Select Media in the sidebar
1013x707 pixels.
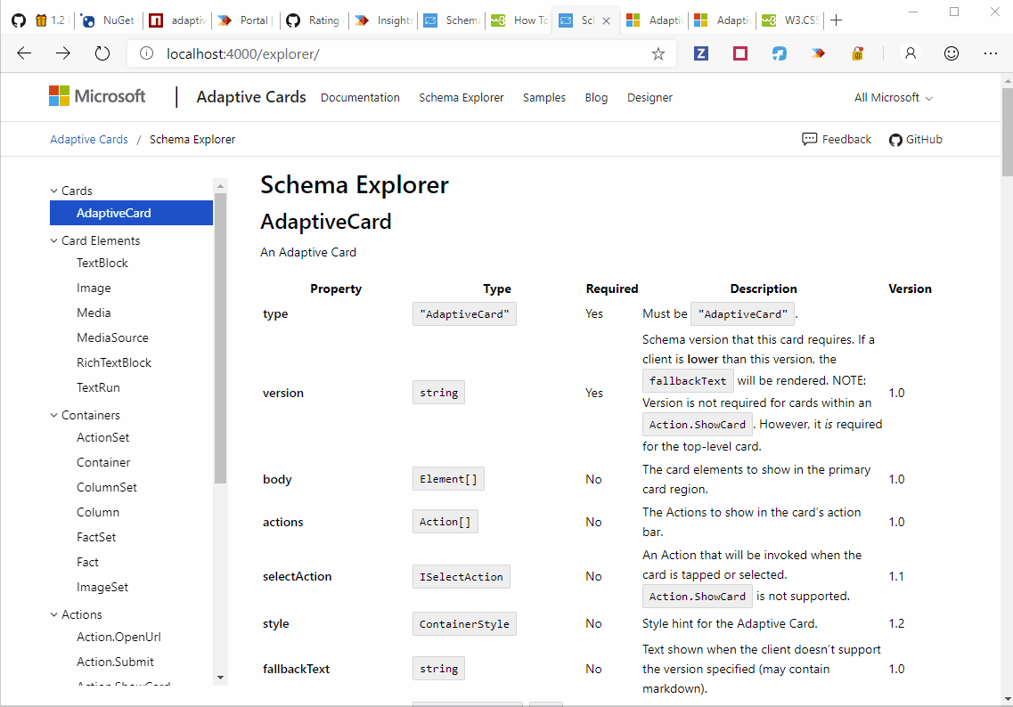(x=94, y=313)
